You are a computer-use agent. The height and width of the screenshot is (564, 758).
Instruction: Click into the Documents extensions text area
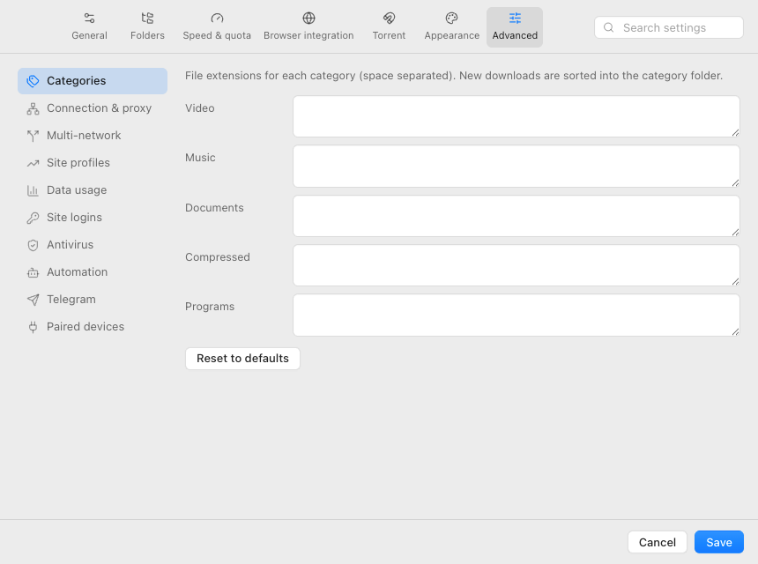click(516, 216)
